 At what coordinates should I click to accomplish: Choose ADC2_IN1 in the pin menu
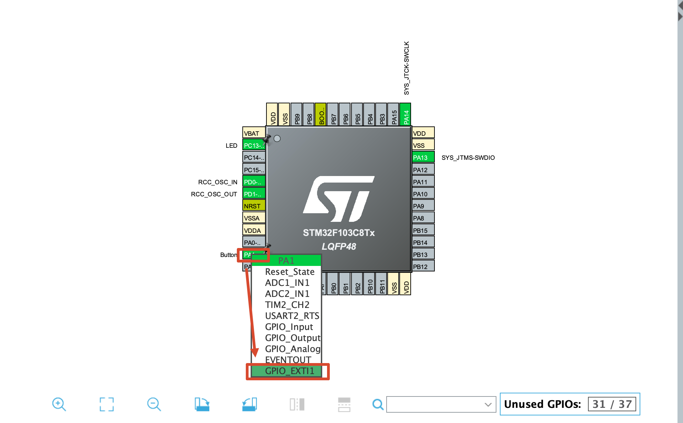pos(287,294)
